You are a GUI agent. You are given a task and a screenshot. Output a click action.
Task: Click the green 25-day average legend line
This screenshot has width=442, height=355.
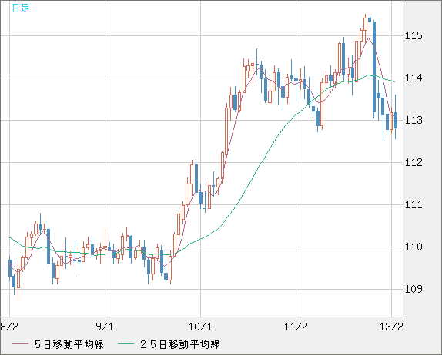[126, 344]
